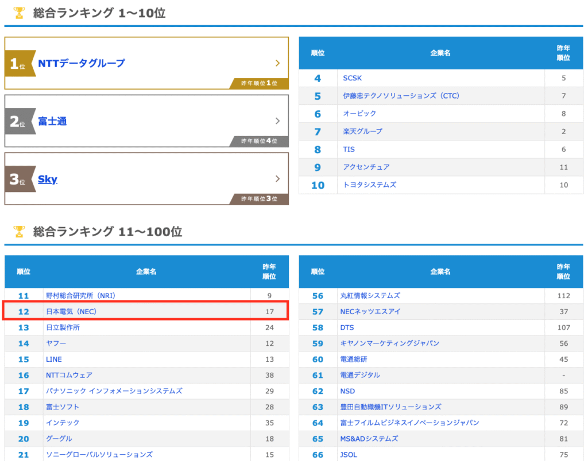Open MS&ADシステムズ company link
Screen dimensions: 588x461
click(x=369, y=439)
